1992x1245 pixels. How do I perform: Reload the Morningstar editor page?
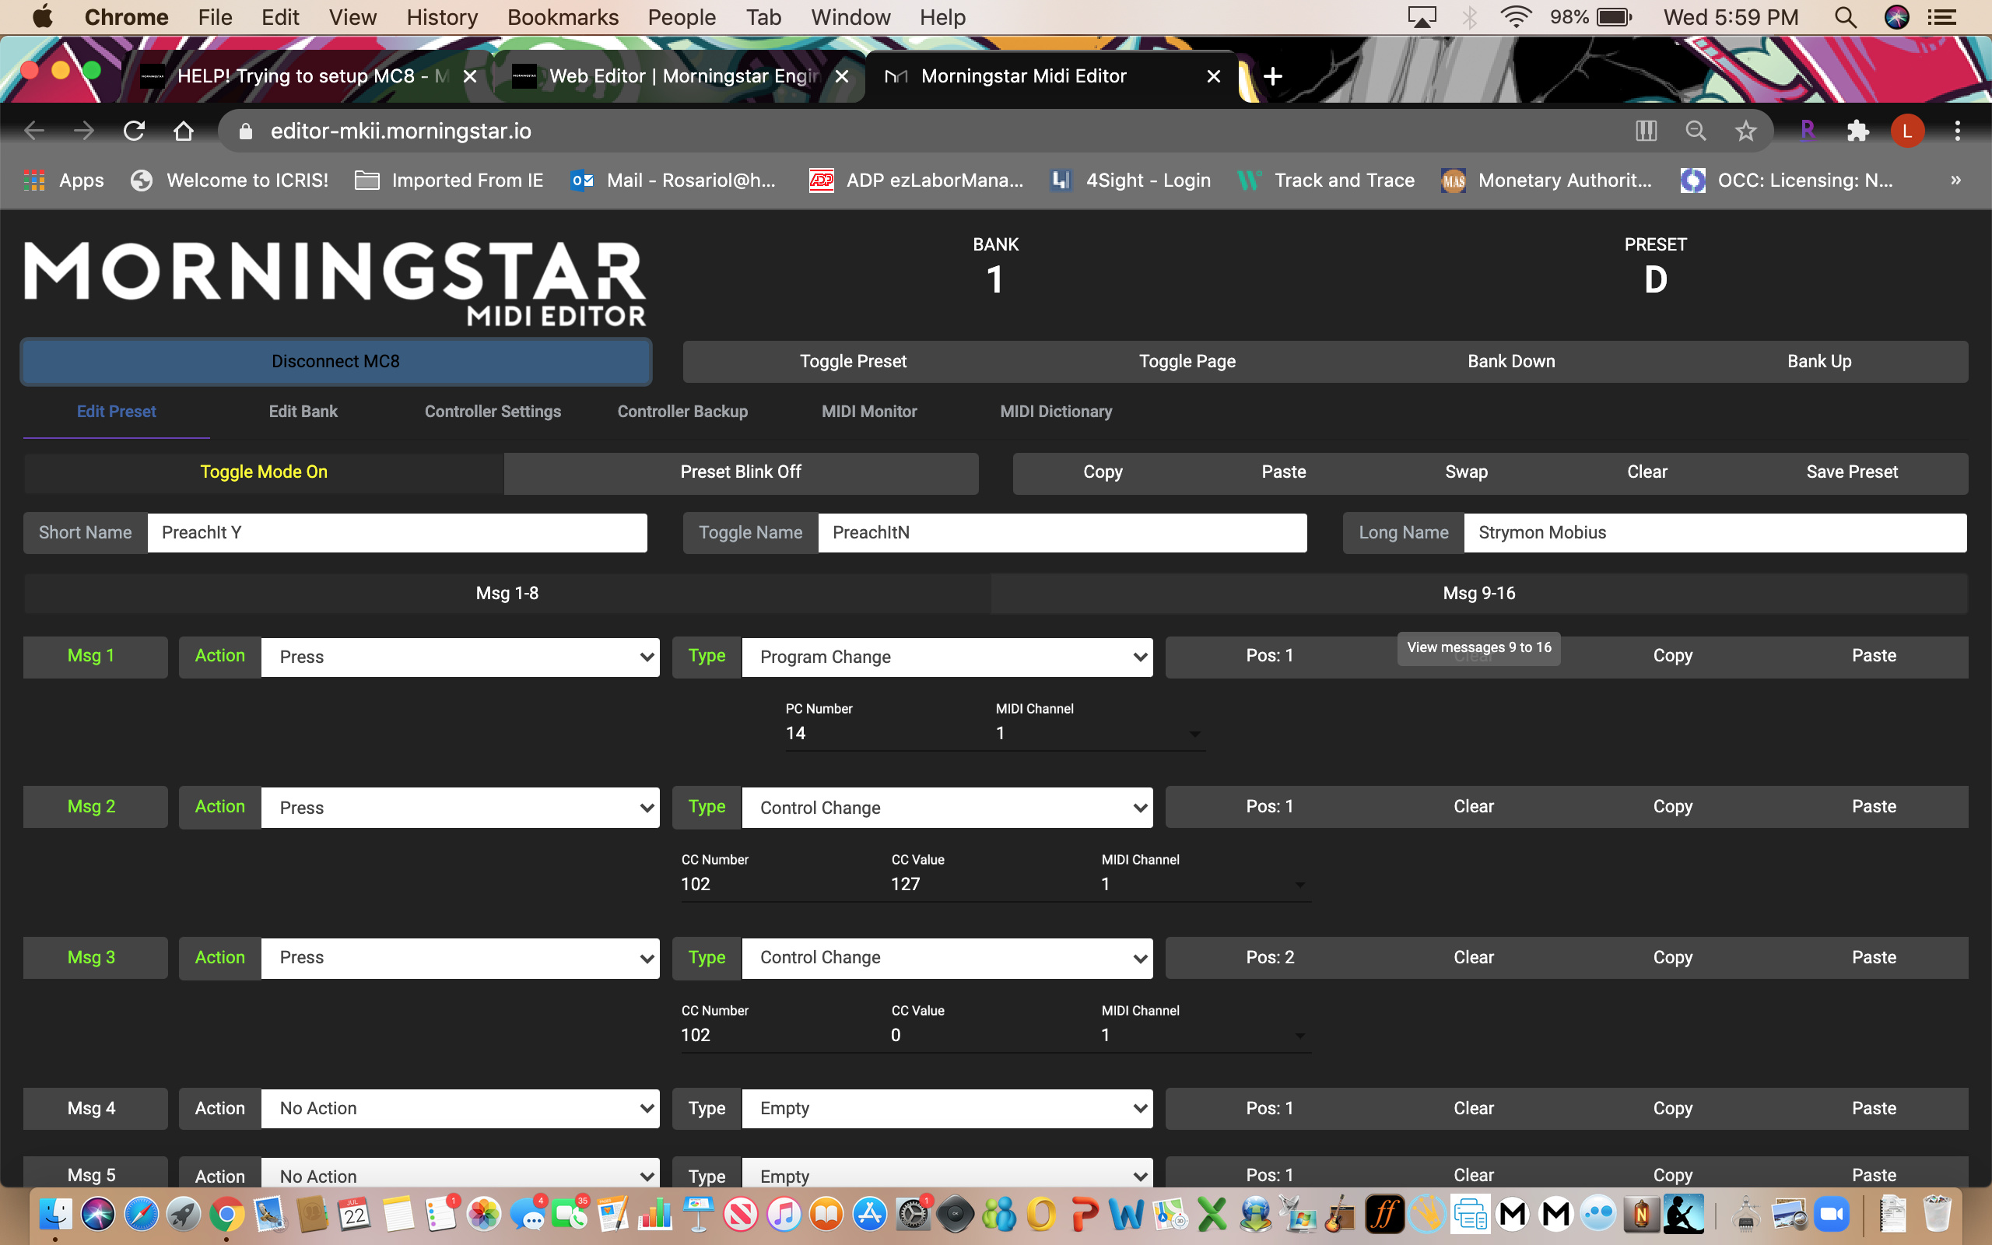coord(134,131)
